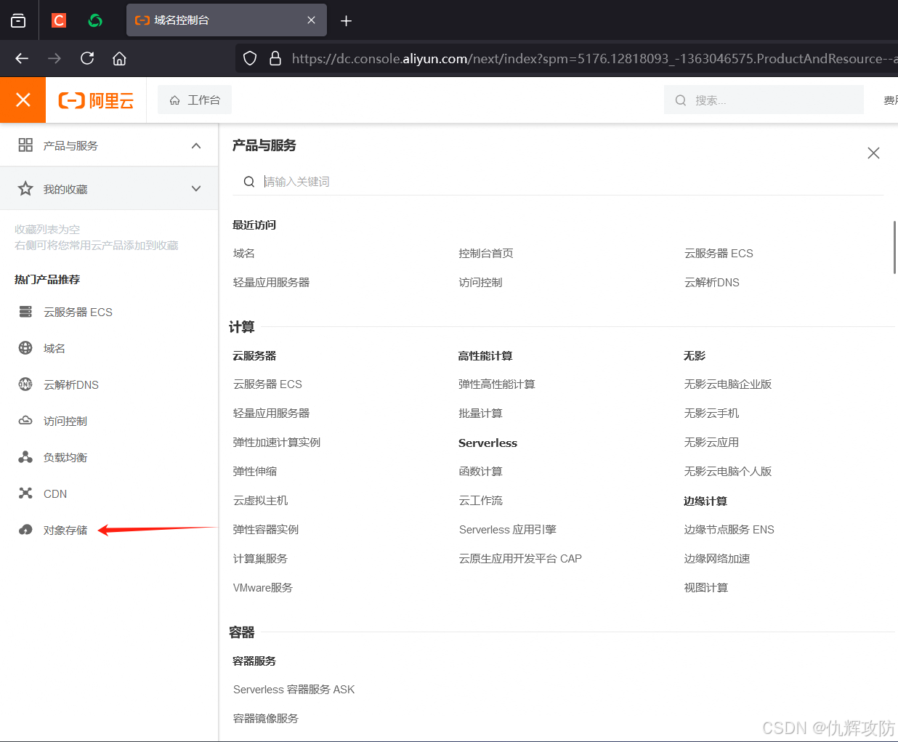
Task: Click the 我的收藏 star icon
Action: click(x=25, y=189)
